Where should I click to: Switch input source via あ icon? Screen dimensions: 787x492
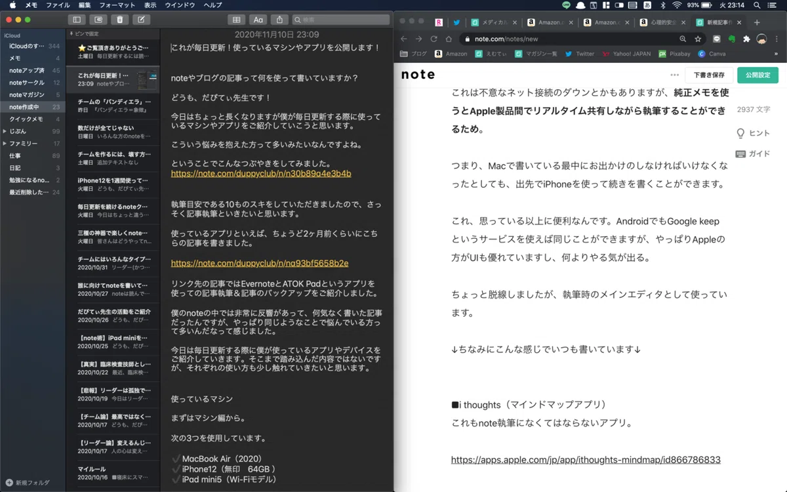point(647,5)
